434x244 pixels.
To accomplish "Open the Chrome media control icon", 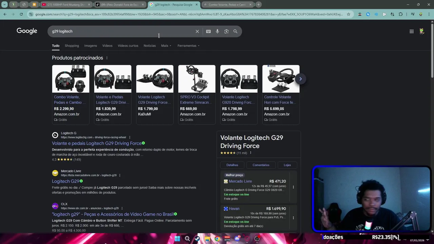I will [x=412, y=14].
